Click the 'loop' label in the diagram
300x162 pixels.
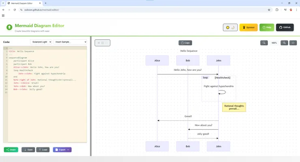(205, 78)
